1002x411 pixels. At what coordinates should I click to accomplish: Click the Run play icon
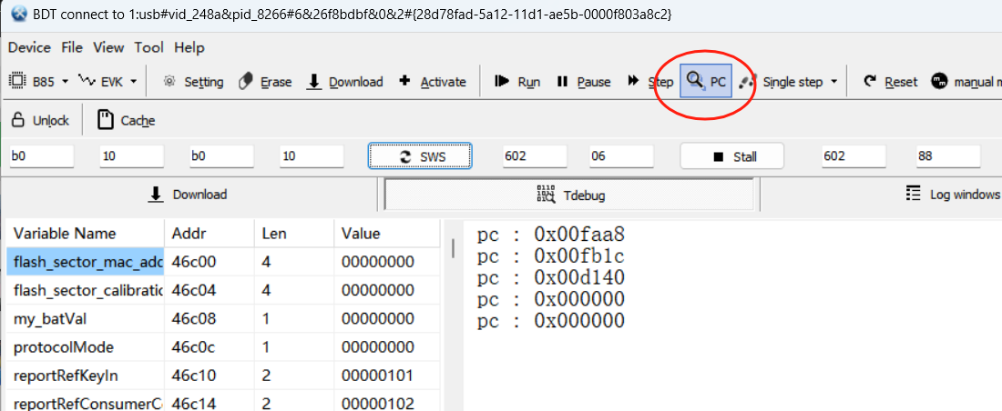click(502, 81)
